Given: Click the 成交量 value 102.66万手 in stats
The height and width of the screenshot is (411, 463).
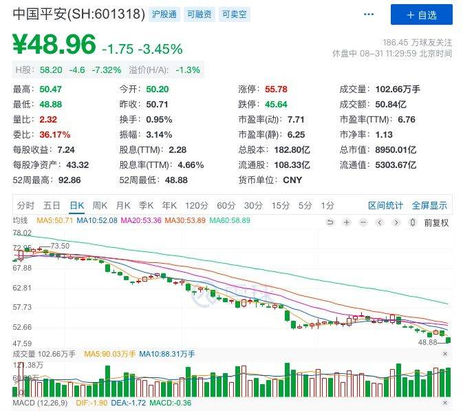Looking at the screenshot, I should pos(398,89).
